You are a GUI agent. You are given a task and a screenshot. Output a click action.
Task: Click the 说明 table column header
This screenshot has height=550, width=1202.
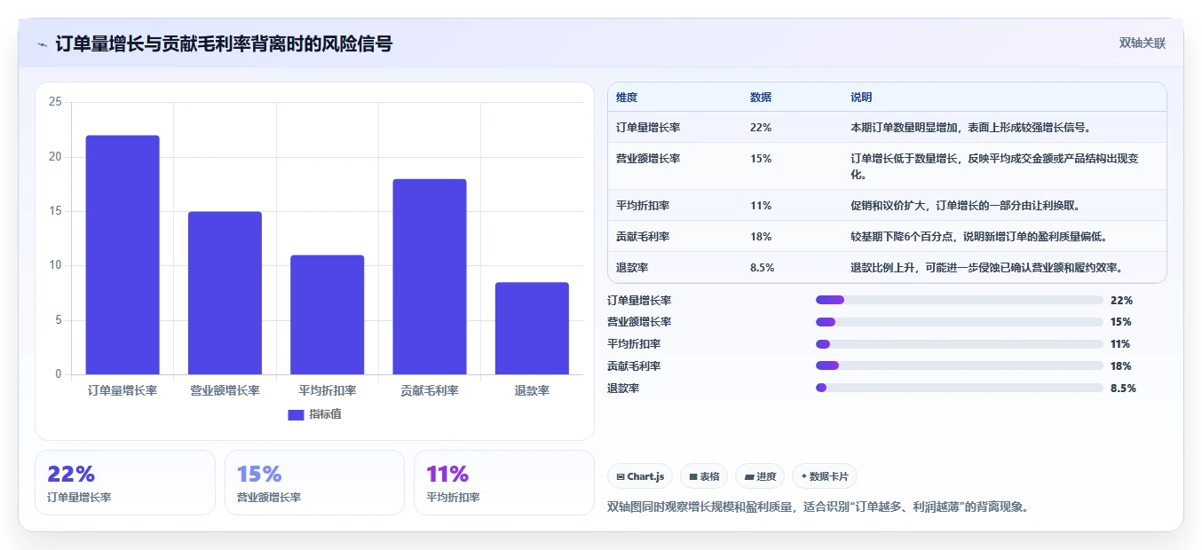click(x=861, y=97)
